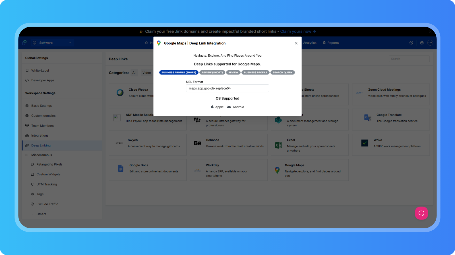455x255 pixels.
Task: Select the Search Query link type
Action: (282, 73)
